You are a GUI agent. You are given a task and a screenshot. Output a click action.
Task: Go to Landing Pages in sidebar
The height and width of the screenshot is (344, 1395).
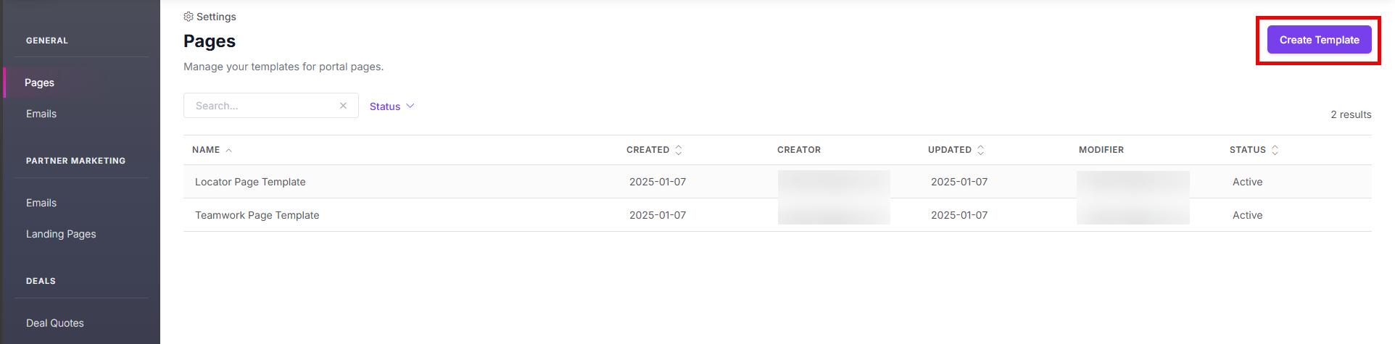pyautogui.click(x=61, y=234)
